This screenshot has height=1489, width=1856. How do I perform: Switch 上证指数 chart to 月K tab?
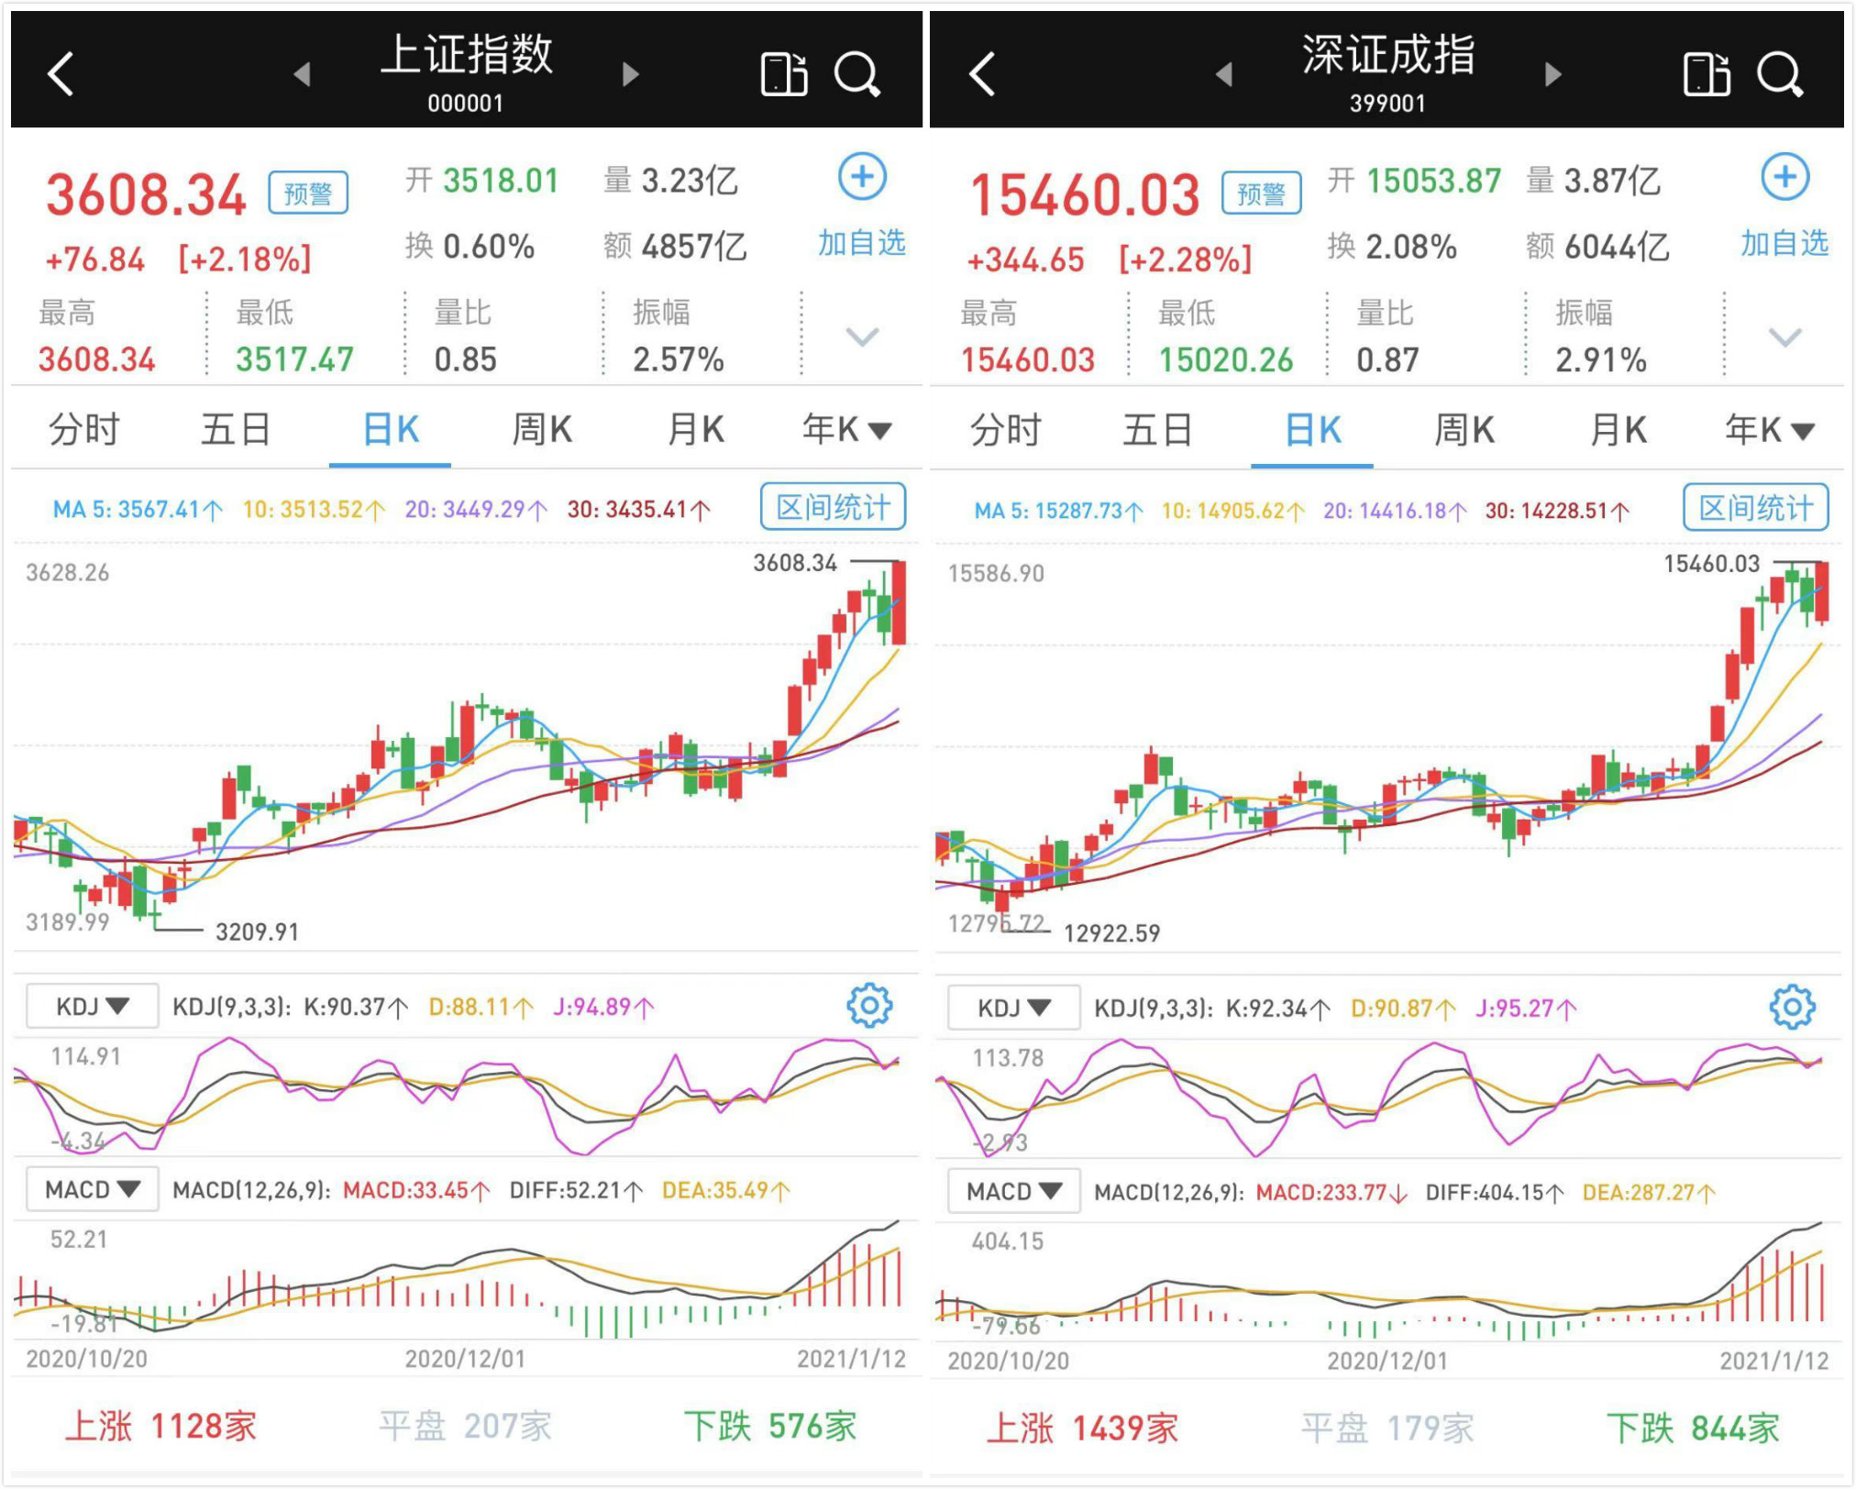tap(696, 429)
